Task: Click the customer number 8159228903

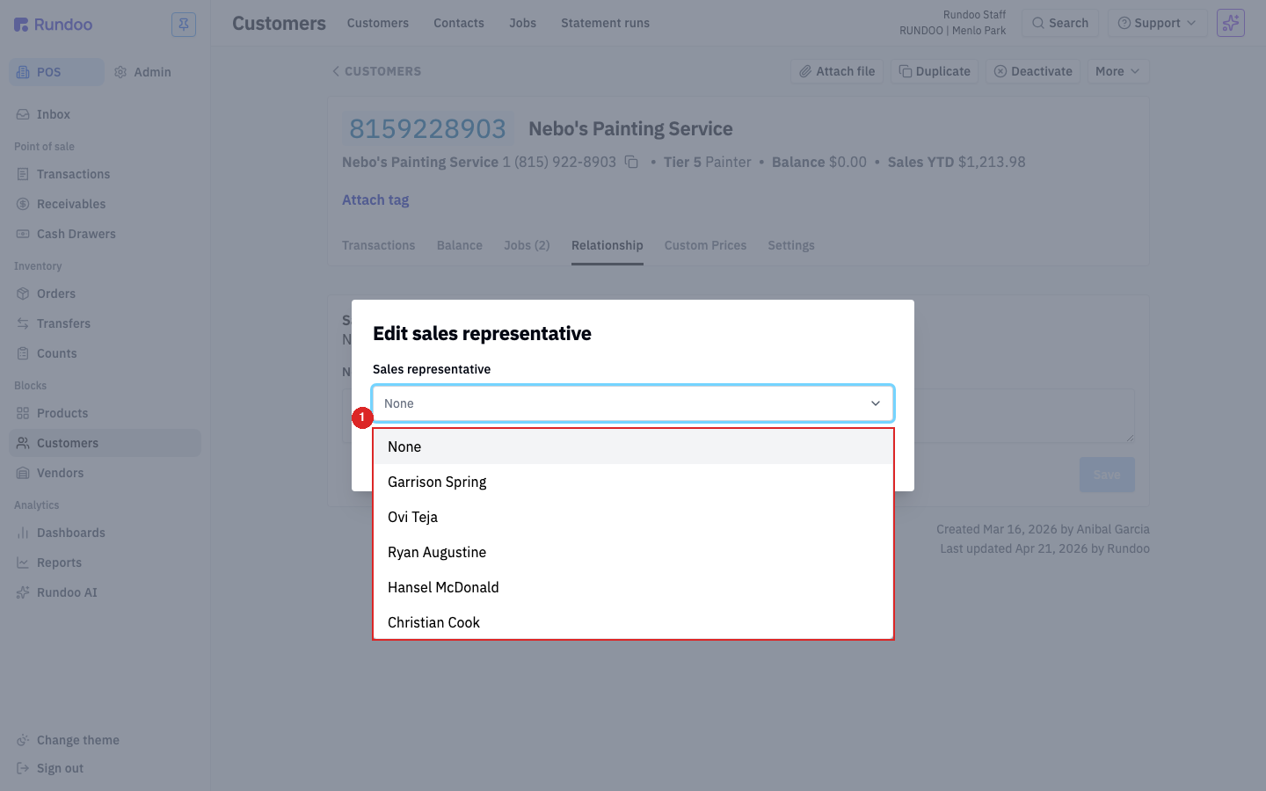Action: [428, 129]
